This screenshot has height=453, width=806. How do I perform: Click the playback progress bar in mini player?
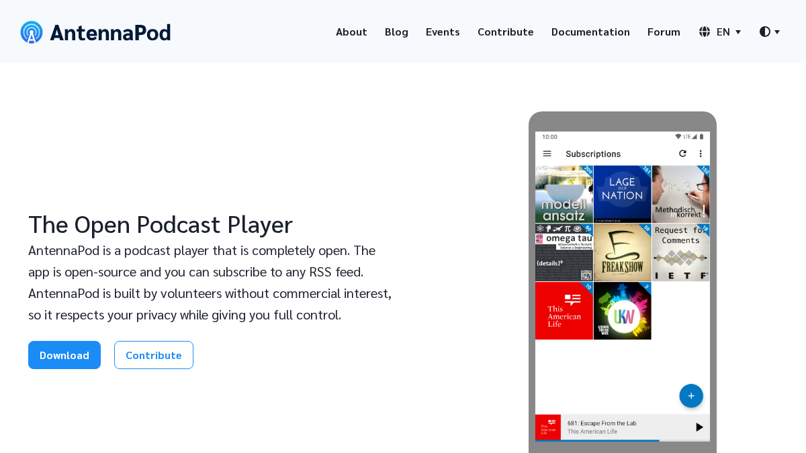(623, 440)
